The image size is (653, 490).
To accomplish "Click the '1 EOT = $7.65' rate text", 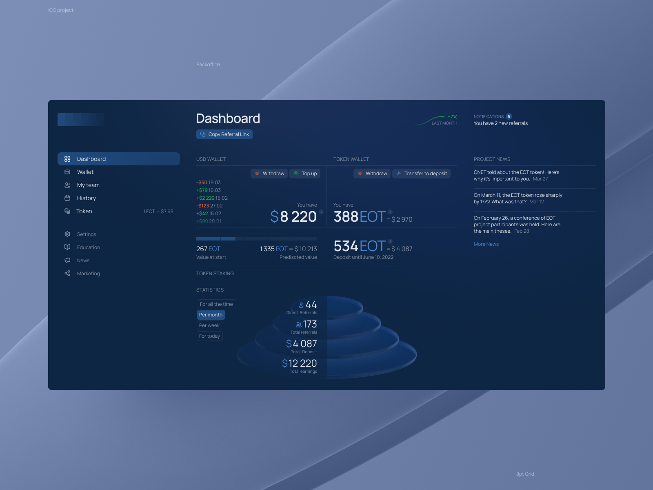I will [158, 212].
